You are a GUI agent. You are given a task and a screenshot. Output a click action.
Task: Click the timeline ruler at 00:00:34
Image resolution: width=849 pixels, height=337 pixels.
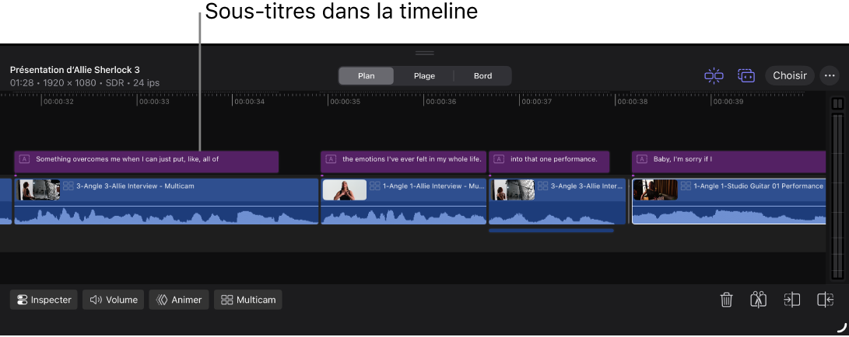click(248, 101)
